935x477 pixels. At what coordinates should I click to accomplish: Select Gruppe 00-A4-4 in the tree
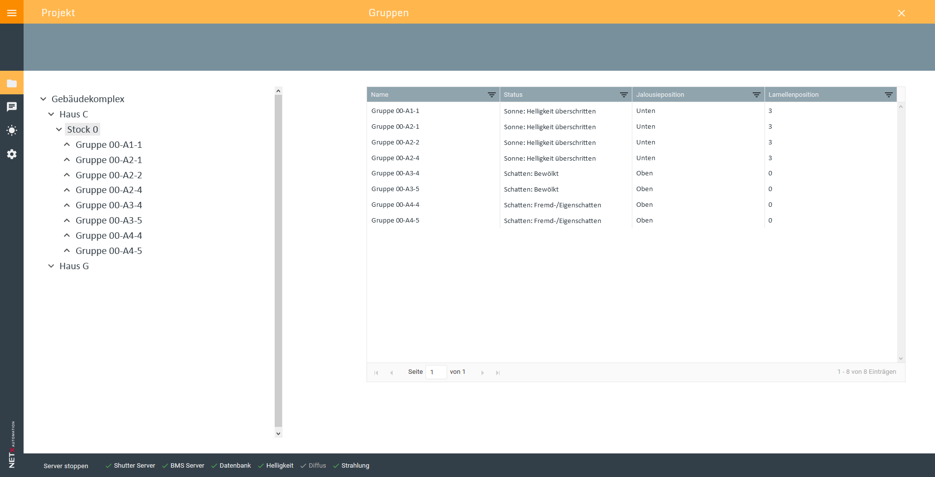(109, 236)
